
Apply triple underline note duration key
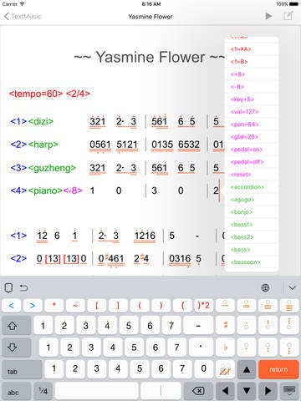point(268,306)
